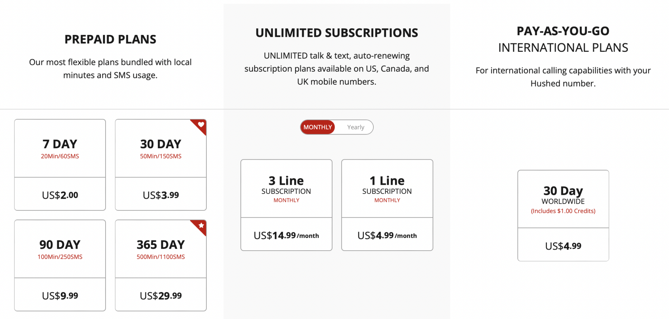The image size is (669, 319).
Task: Click the UNLIMITED SUBSCRIPTIONS heading
Action: [x=336, y=33]
